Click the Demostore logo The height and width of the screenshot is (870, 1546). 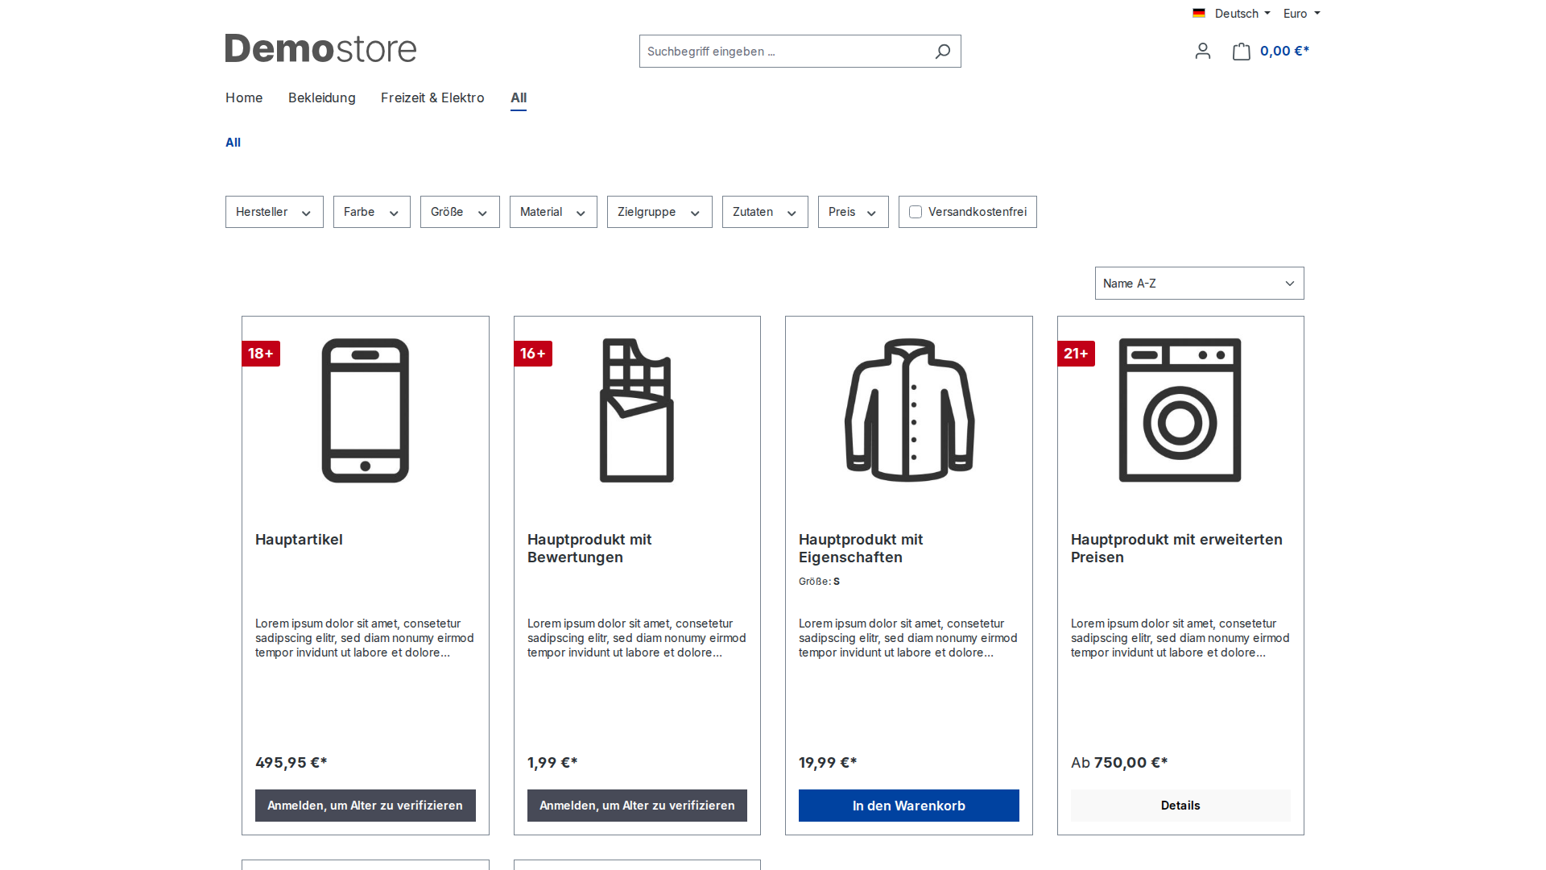coord(320,49)
